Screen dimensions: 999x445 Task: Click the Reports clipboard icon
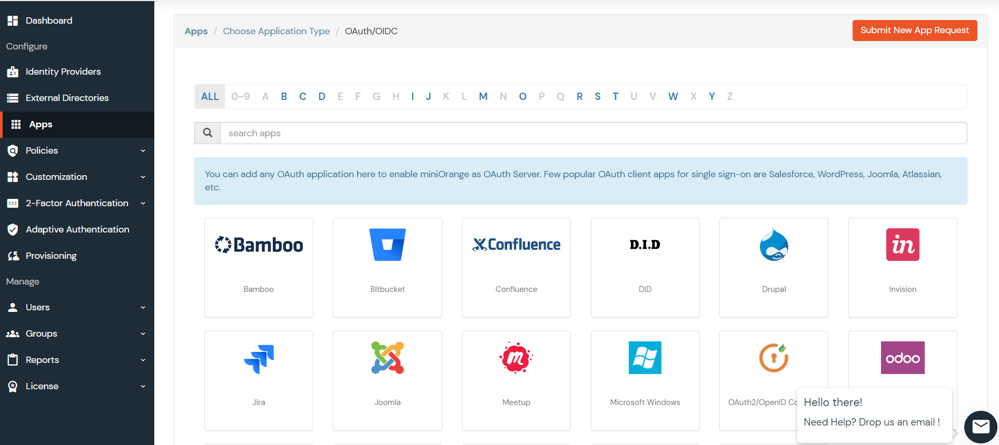(13, 360)
